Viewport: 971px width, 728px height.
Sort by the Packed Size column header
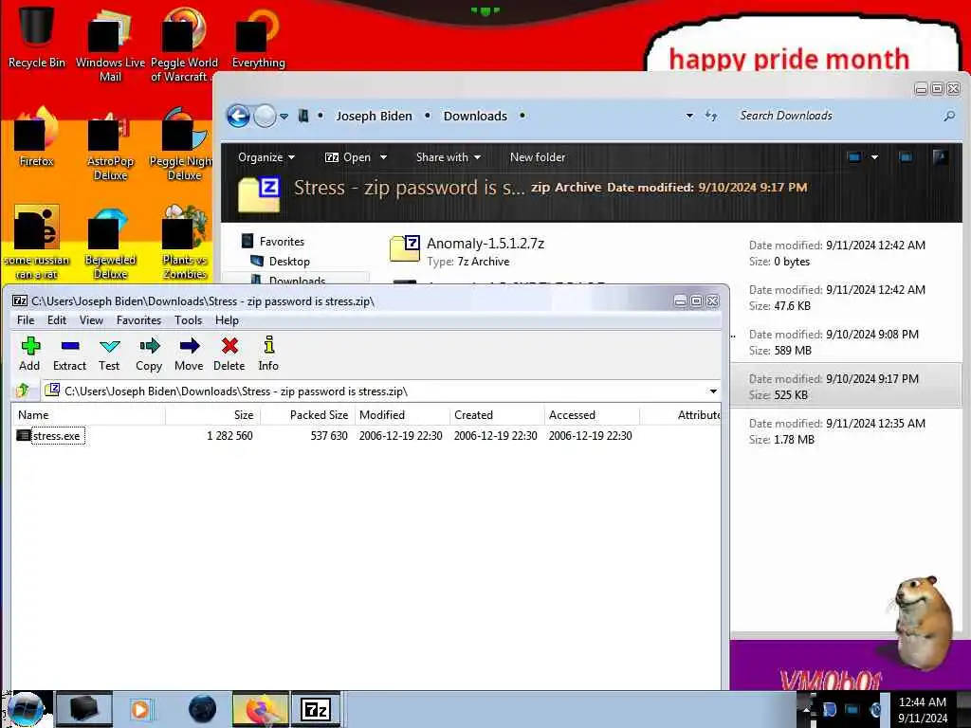click(308, 415)
